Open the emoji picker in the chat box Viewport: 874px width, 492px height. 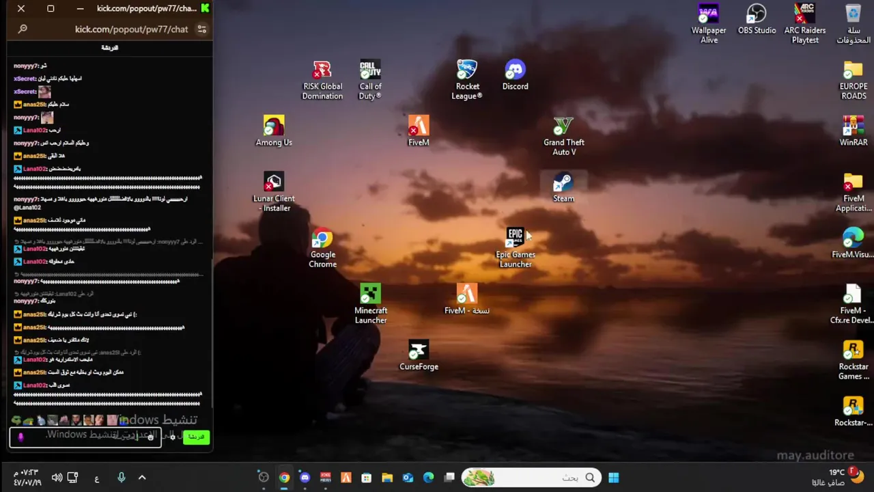[150, 437]
